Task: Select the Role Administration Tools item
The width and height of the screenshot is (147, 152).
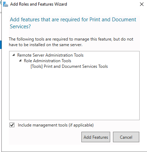Action: (x=47, y=61)
